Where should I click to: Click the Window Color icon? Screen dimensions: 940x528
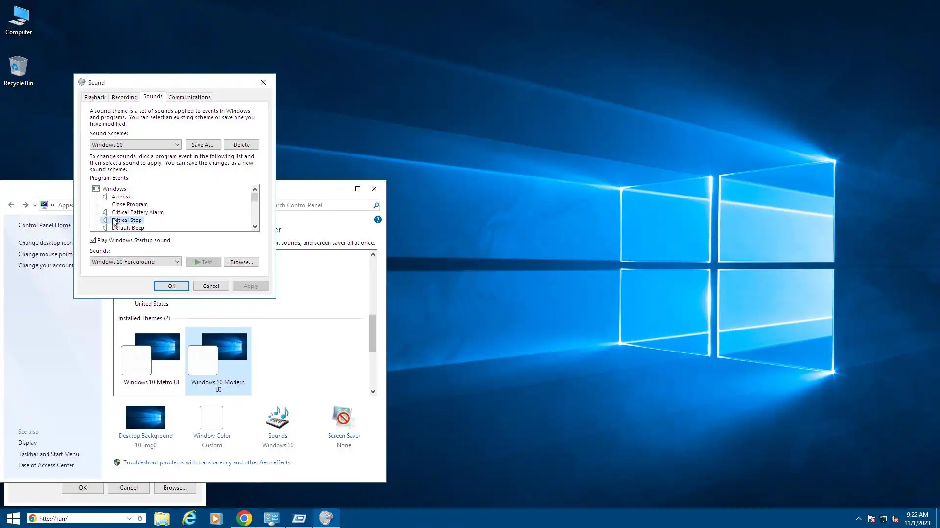211,418
